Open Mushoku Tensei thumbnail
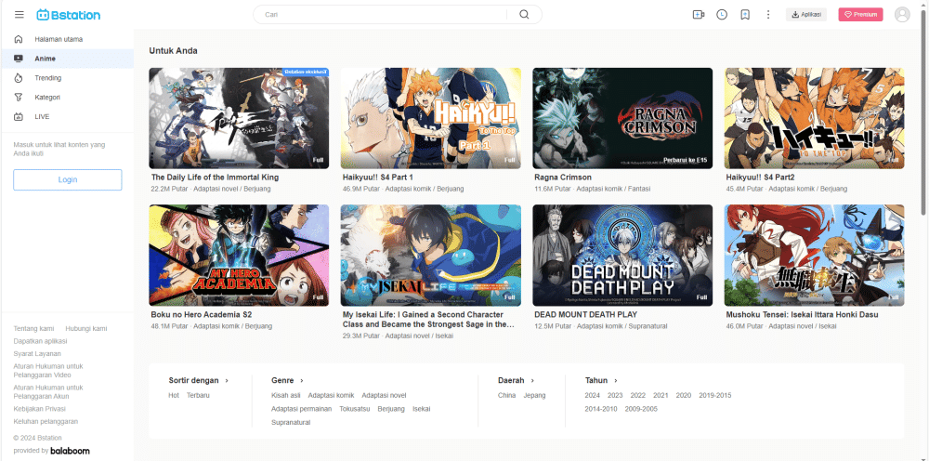The height and width of the screenshot is (461, 929). pyautogui.click(x=814, y=256)
